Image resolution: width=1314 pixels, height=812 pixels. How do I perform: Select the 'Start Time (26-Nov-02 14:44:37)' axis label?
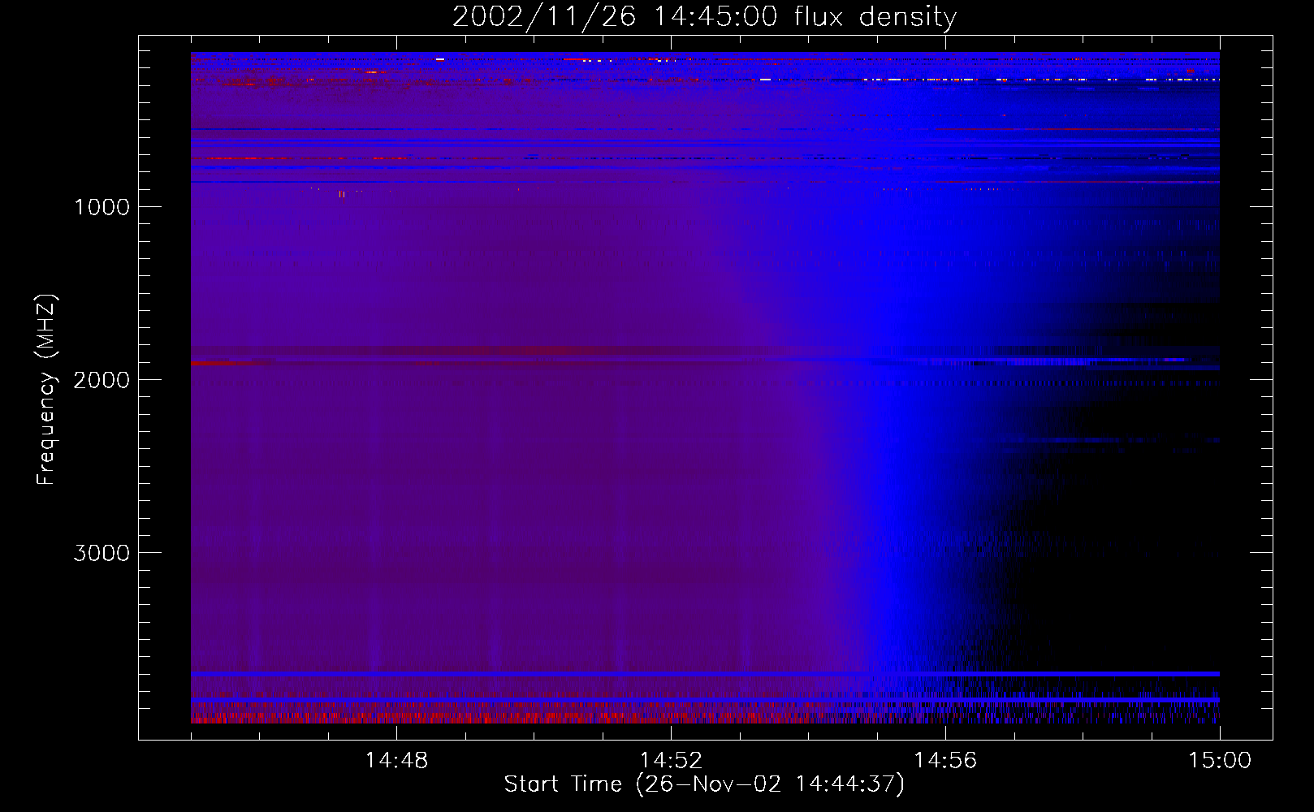click(x=704, y=784)
